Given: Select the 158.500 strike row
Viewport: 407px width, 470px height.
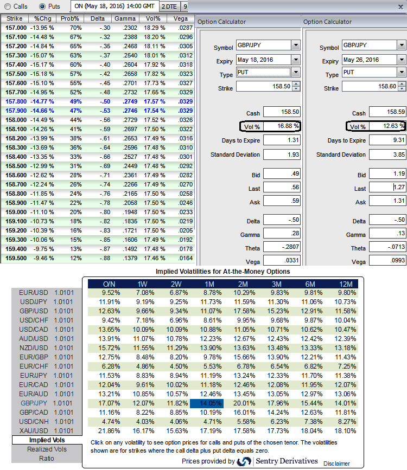Looking at the screenshot, I should (98, 166).
